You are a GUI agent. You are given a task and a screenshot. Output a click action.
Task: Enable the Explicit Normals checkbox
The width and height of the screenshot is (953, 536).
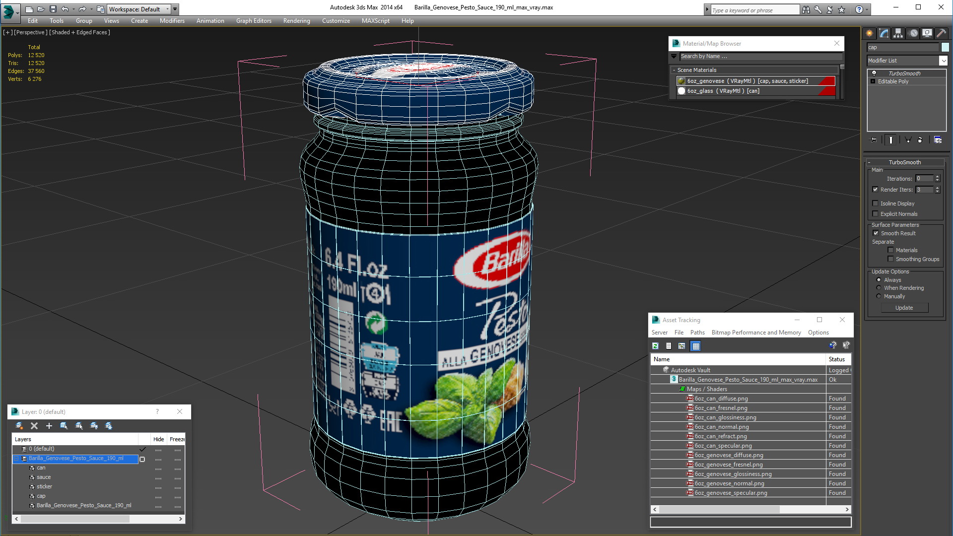pos(876,214)
